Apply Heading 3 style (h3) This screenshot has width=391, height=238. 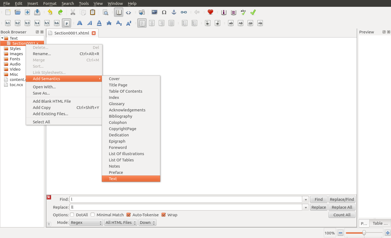(x=27, y=23)
